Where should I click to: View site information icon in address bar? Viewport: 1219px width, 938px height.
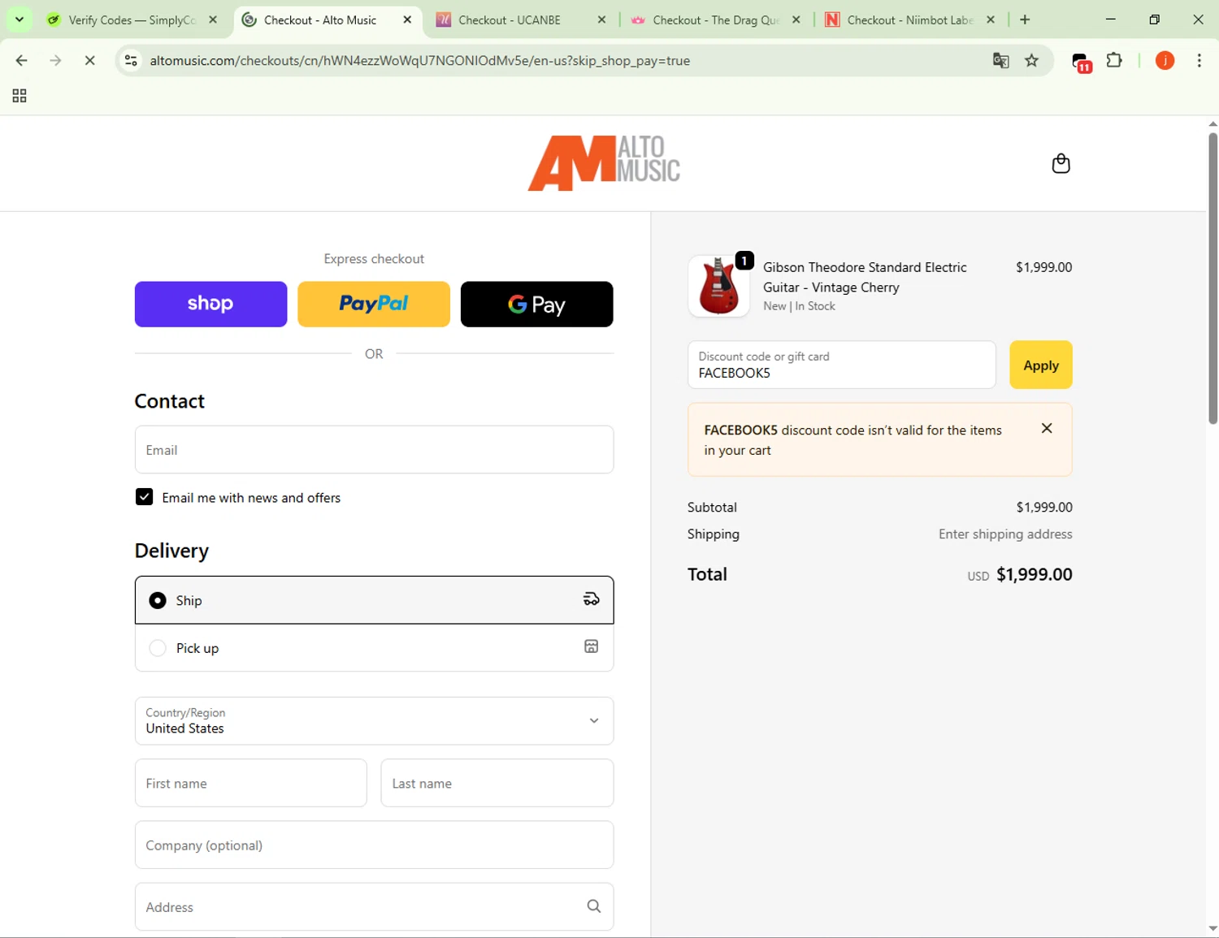pyautogui.click(x=131, y=60)
